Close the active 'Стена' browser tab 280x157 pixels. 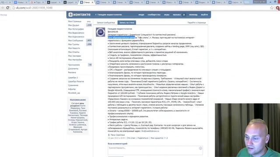pos(92,2)
